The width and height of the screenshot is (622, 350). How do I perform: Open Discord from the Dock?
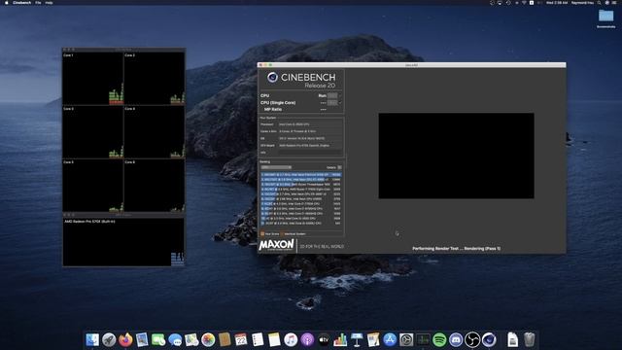tap(456, 339)
